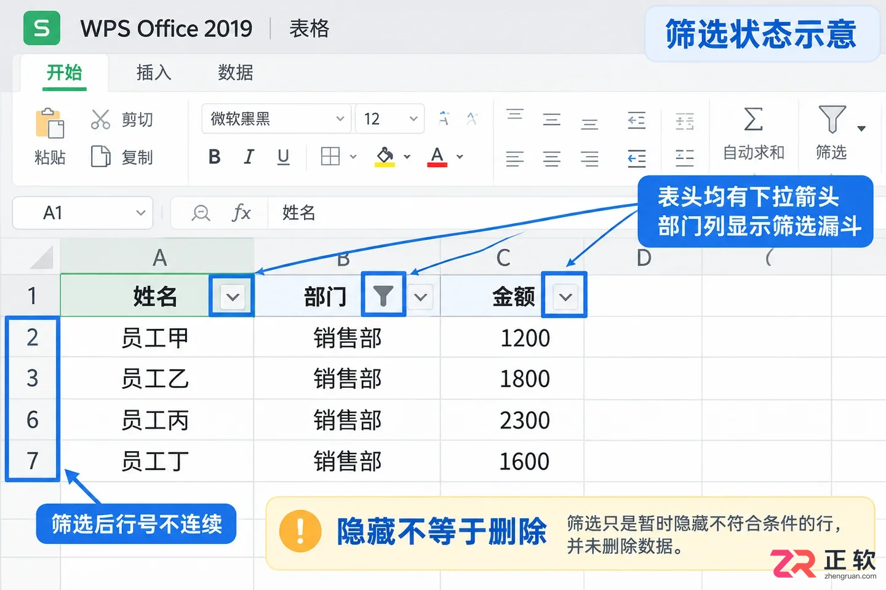Viewport: 886px width, 590px height.
Task: Open the fill color dropdown arrow
Action: (x=407, y=157)
